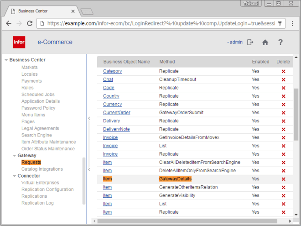Delete the Item GatewayDetails request
301x226 pixels.
[x=283, y=179]
